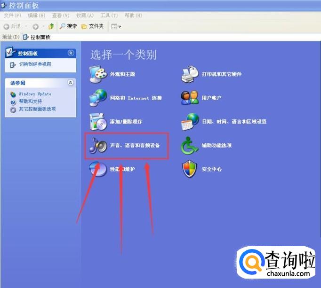
Task: Collapse the 控制面板 sidebar panel
Action: click(x=71, y=53)
